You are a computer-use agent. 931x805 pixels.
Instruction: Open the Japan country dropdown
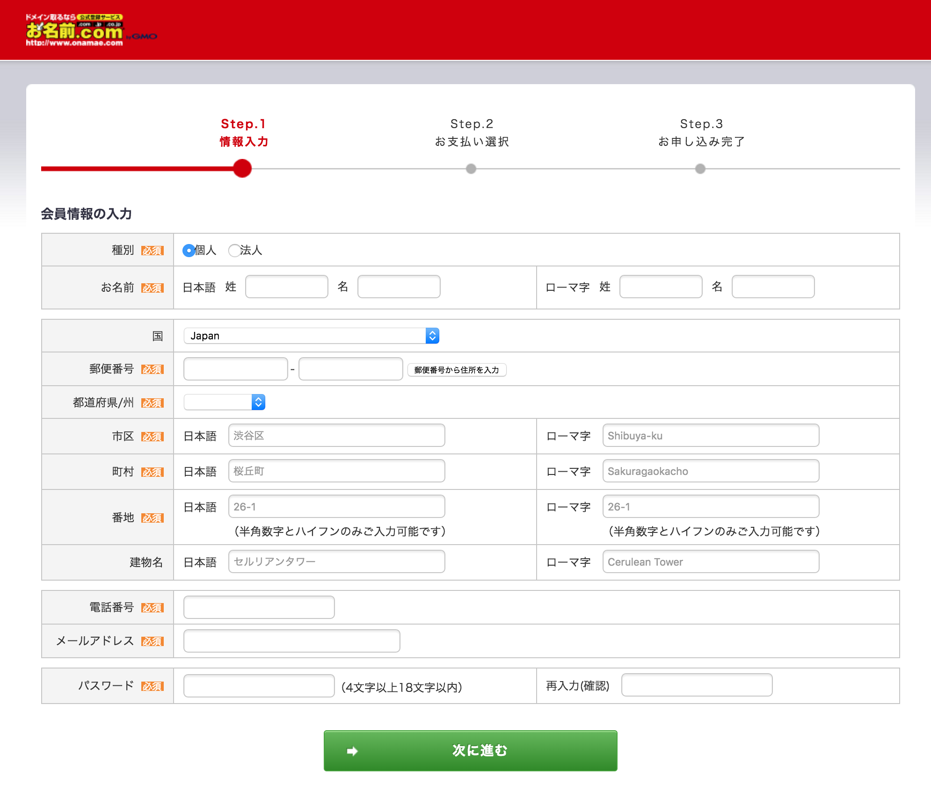[312, 336]
